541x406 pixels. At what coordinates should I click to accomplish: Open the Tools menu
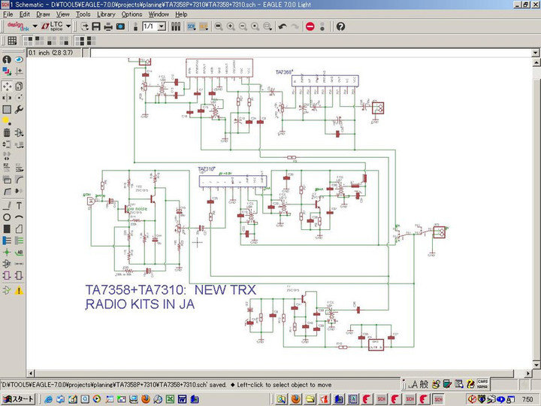coord(83,14)
